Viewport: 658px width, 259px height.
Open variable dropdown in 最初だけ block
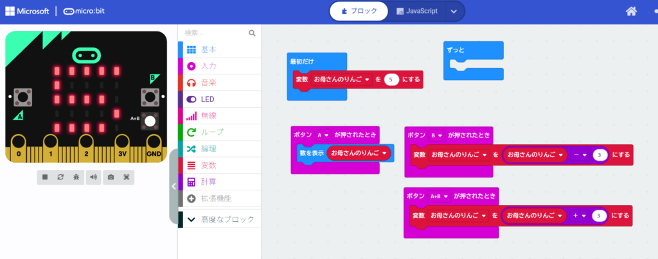click(x=342, y=79)
